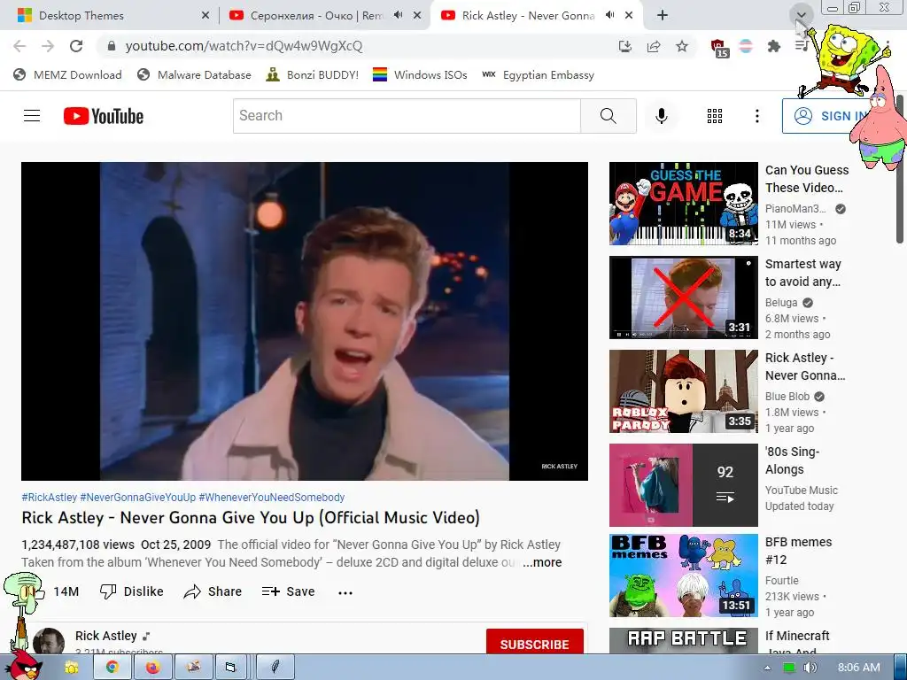Viewport: 907px width, 680px height.
Task: Click the video player to pause
Action: pos(305,321)
